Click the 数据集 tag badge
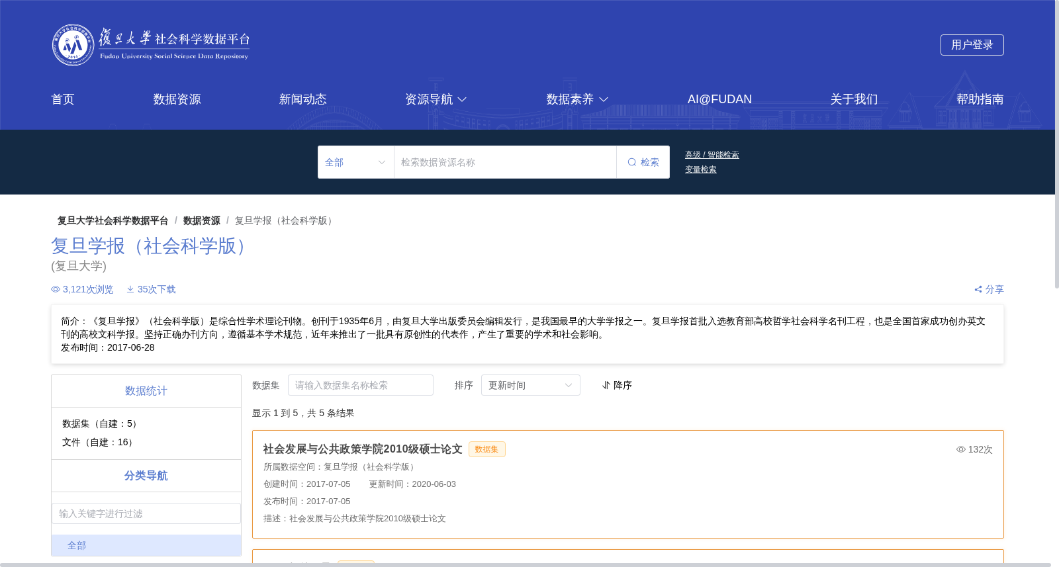1059x567 pixels. 487,449
